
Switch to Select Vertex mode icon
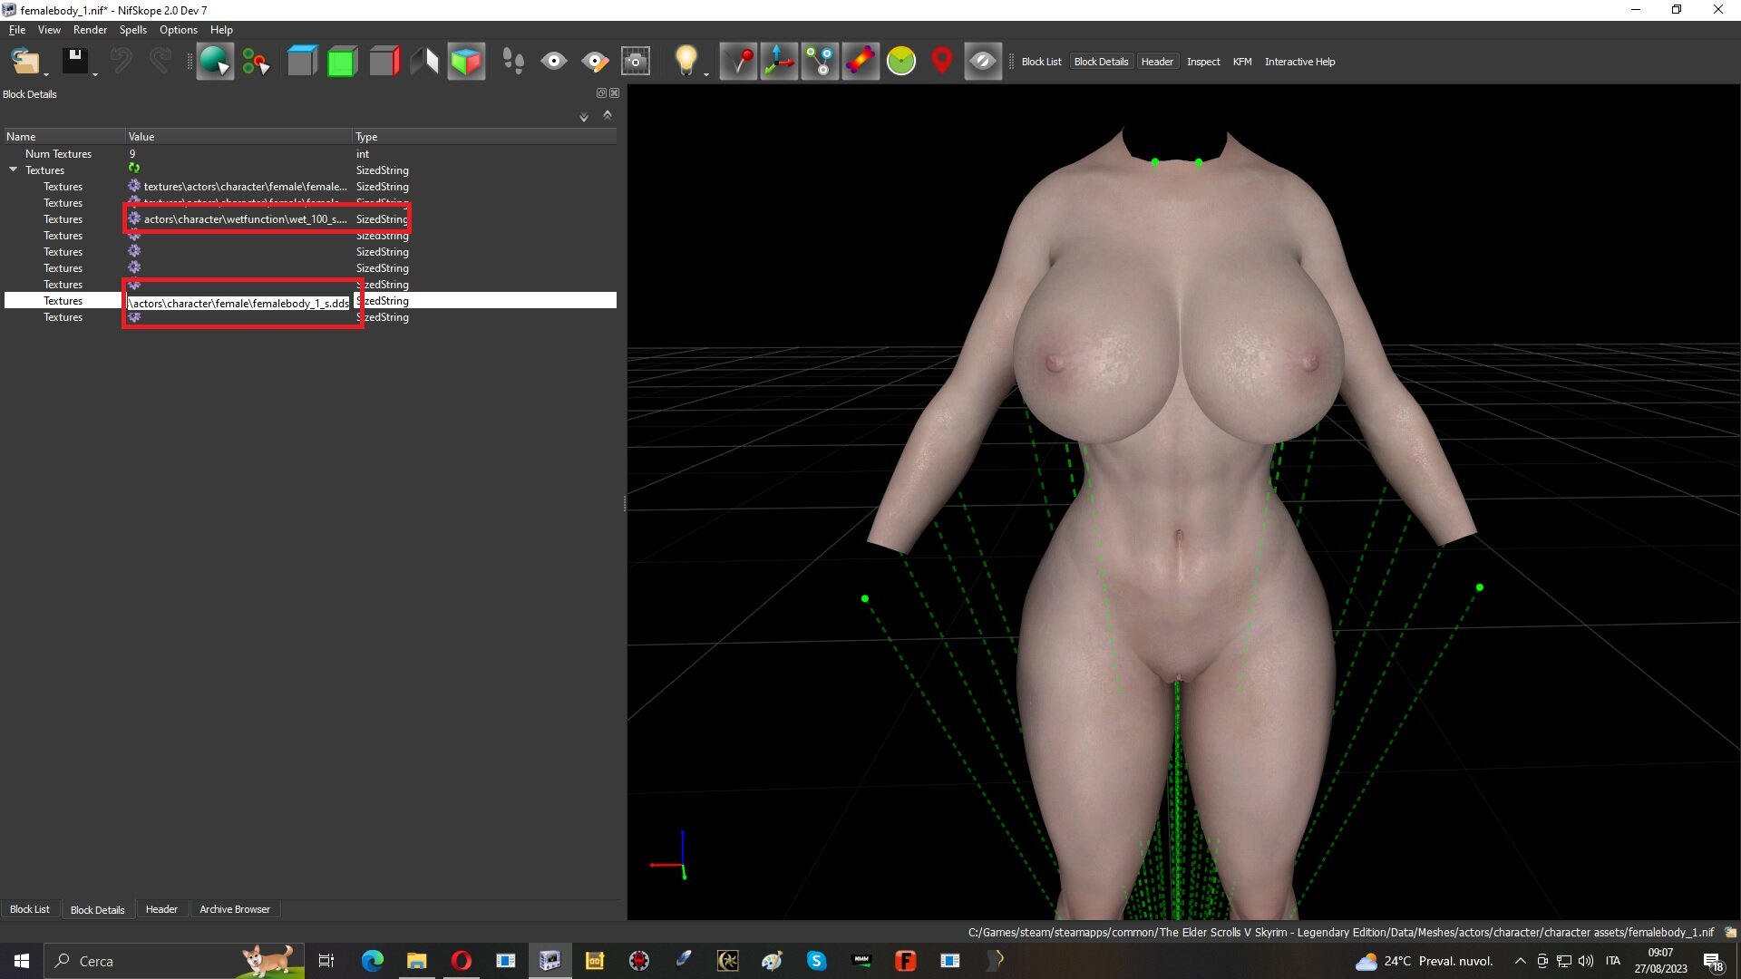[x=256, y=62]
